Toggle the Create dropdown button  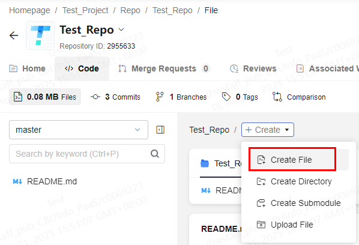pyautogui.click(x=267, y=130)
